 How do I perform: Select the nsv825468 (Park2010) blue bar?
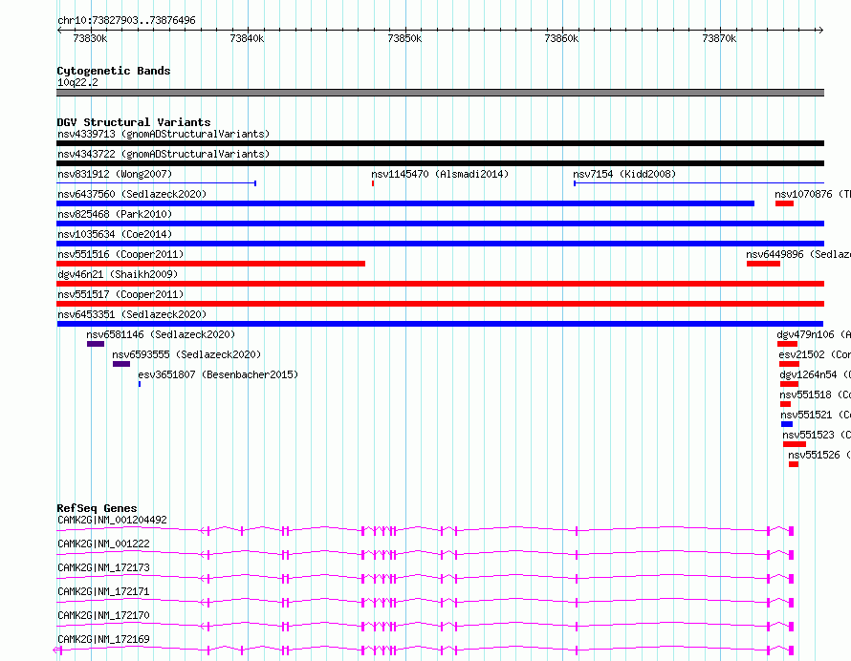pos(440,224)
